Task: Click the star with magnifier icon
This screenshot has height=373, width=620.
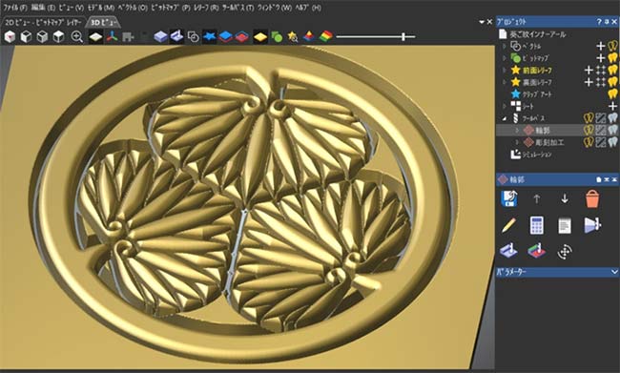Action: coord(293,37)
